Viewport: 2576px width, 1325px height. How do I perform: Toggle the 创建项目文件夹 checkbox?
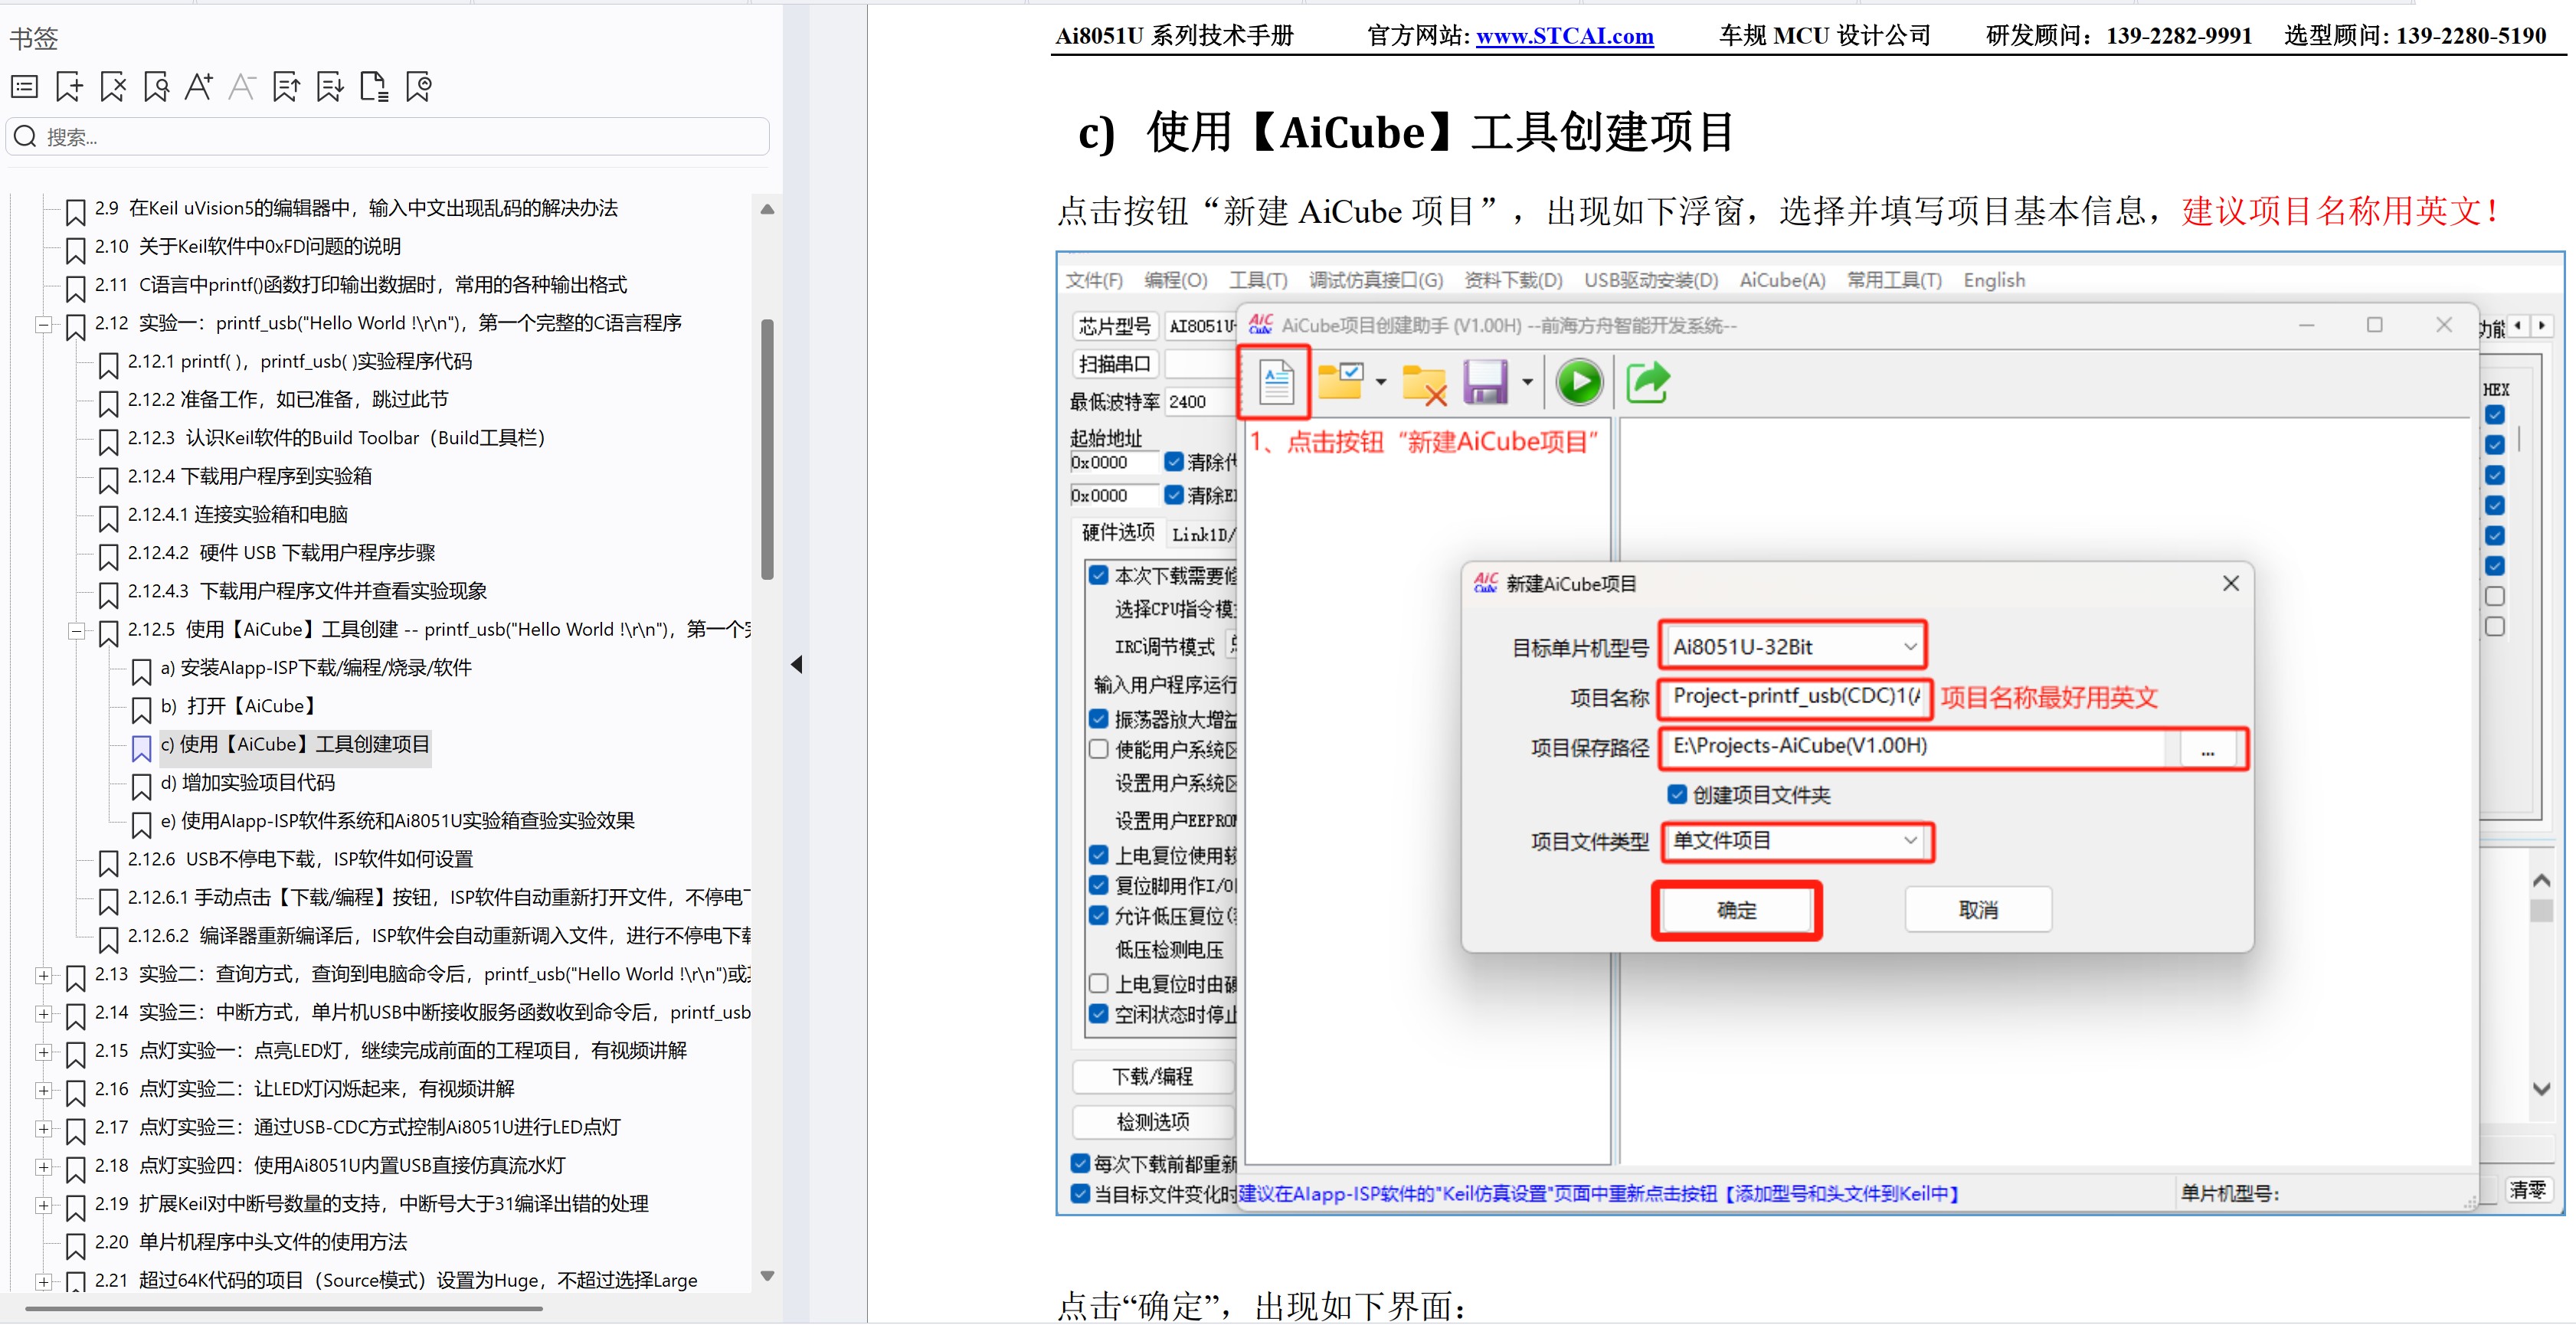click(1677, 794)
